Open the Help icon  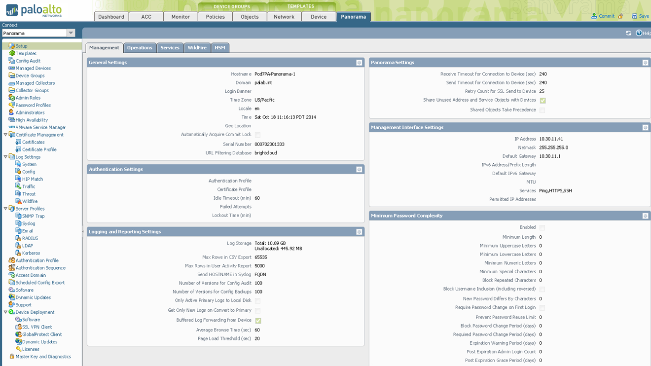639,33
